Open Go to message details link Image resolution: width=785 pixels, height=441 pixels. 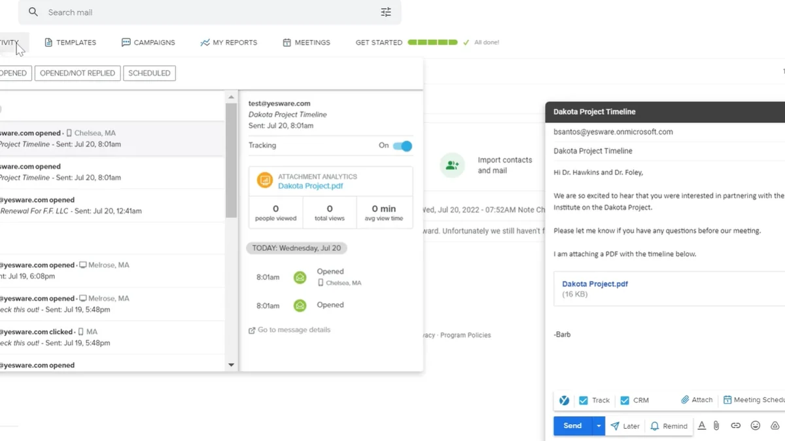coord(289,330)
